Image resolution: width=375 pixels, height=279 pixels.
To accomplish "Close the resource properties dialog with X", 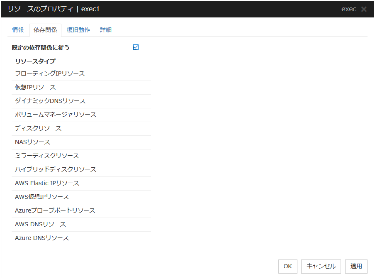I will tap(364, 9).
